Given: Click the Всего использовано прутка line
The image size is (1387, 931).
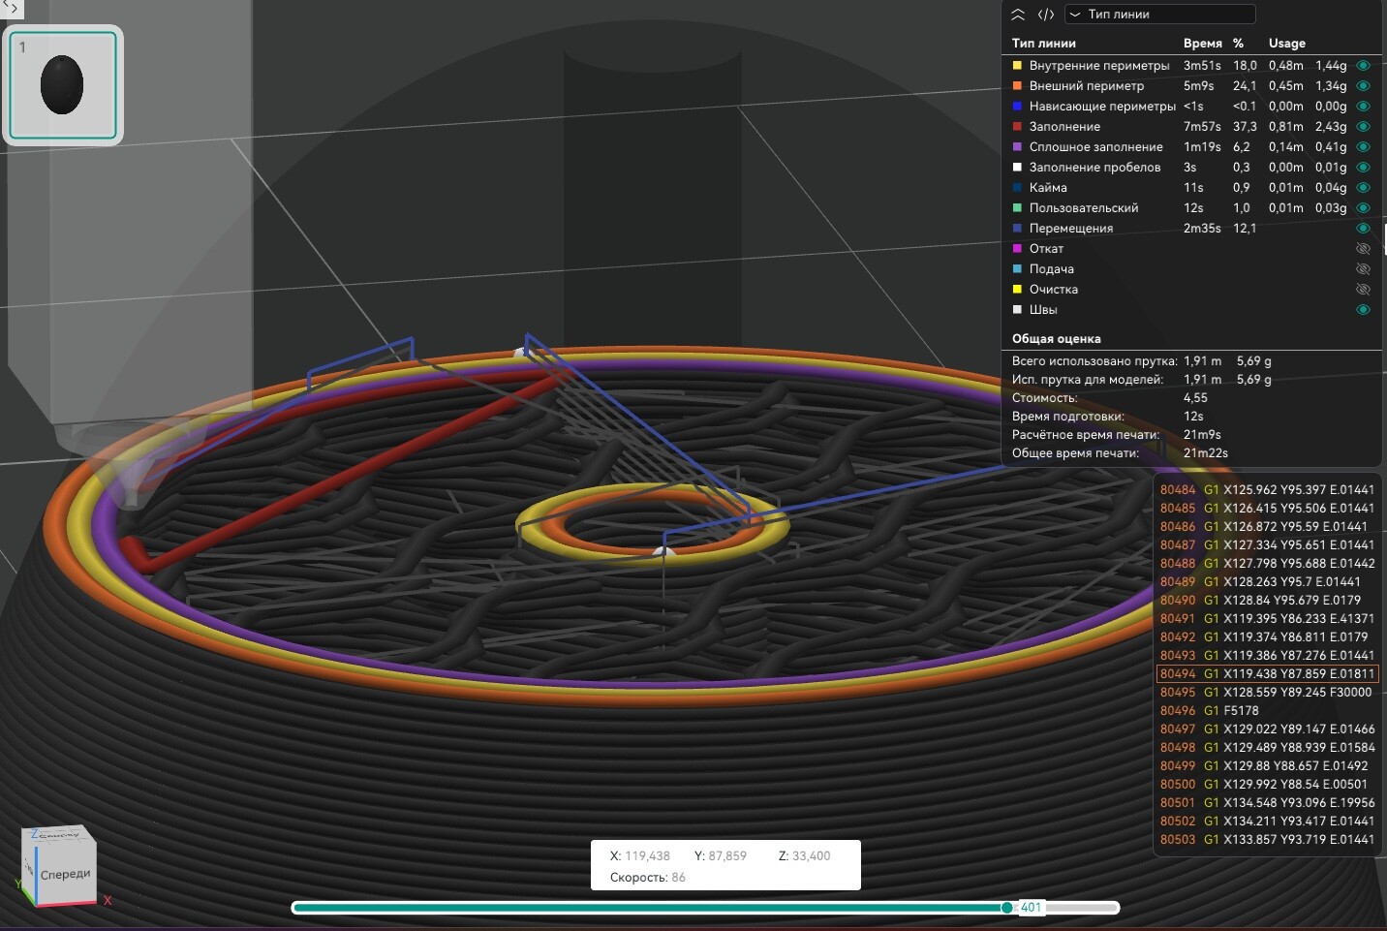Looking at the screenshot, I should (1142, 361).
